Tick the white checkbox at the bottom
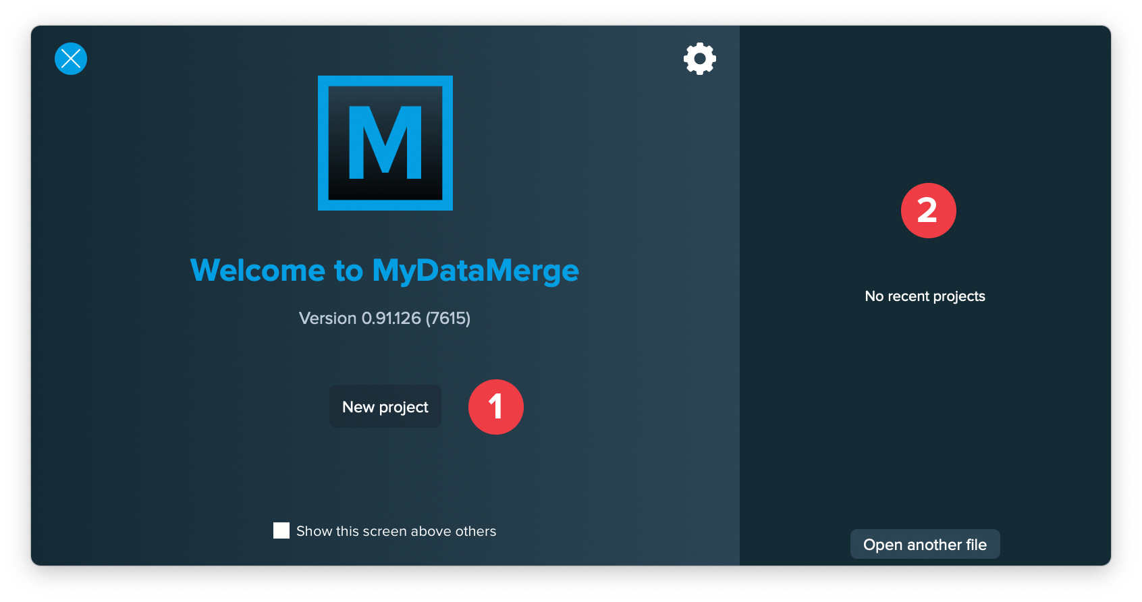1142x602 pixels. [281, 530]
